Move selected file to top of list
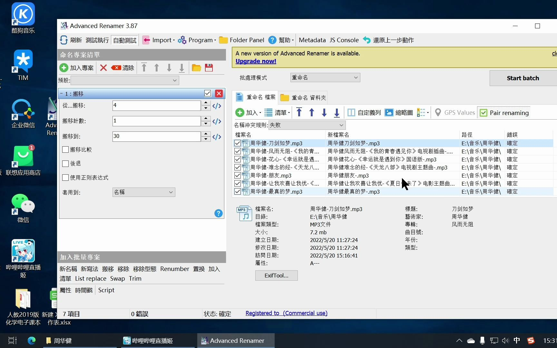Image resolution: width=557 pixels, height=348 pixels. click(299, 112)
